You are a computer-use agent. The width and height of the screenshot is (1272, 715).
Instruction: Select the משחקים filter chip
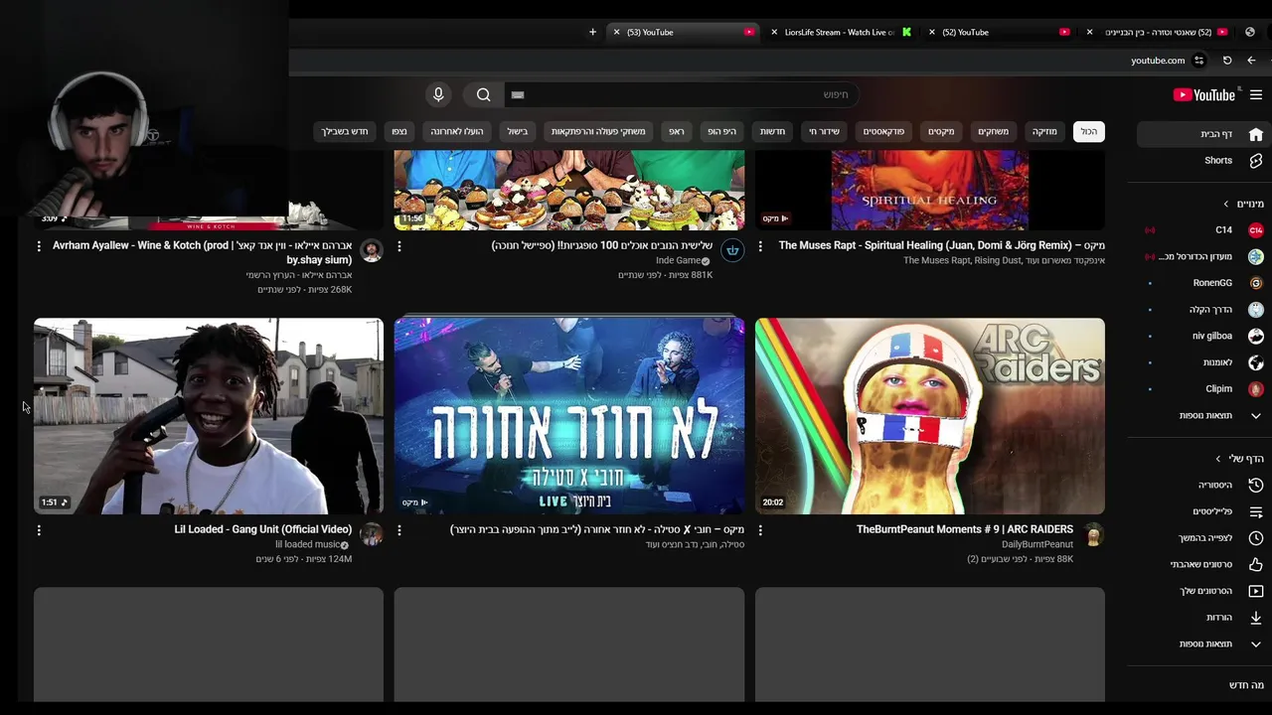pos(993,131)
